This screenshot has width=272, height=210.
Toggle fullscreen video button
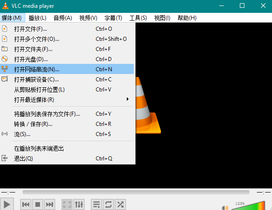point(67,204)
